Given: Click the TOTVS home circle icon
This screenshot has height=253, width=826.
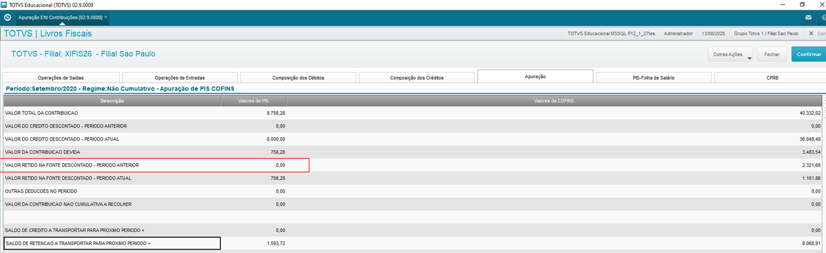Looking at the screenshot, I should coord(7,18).
